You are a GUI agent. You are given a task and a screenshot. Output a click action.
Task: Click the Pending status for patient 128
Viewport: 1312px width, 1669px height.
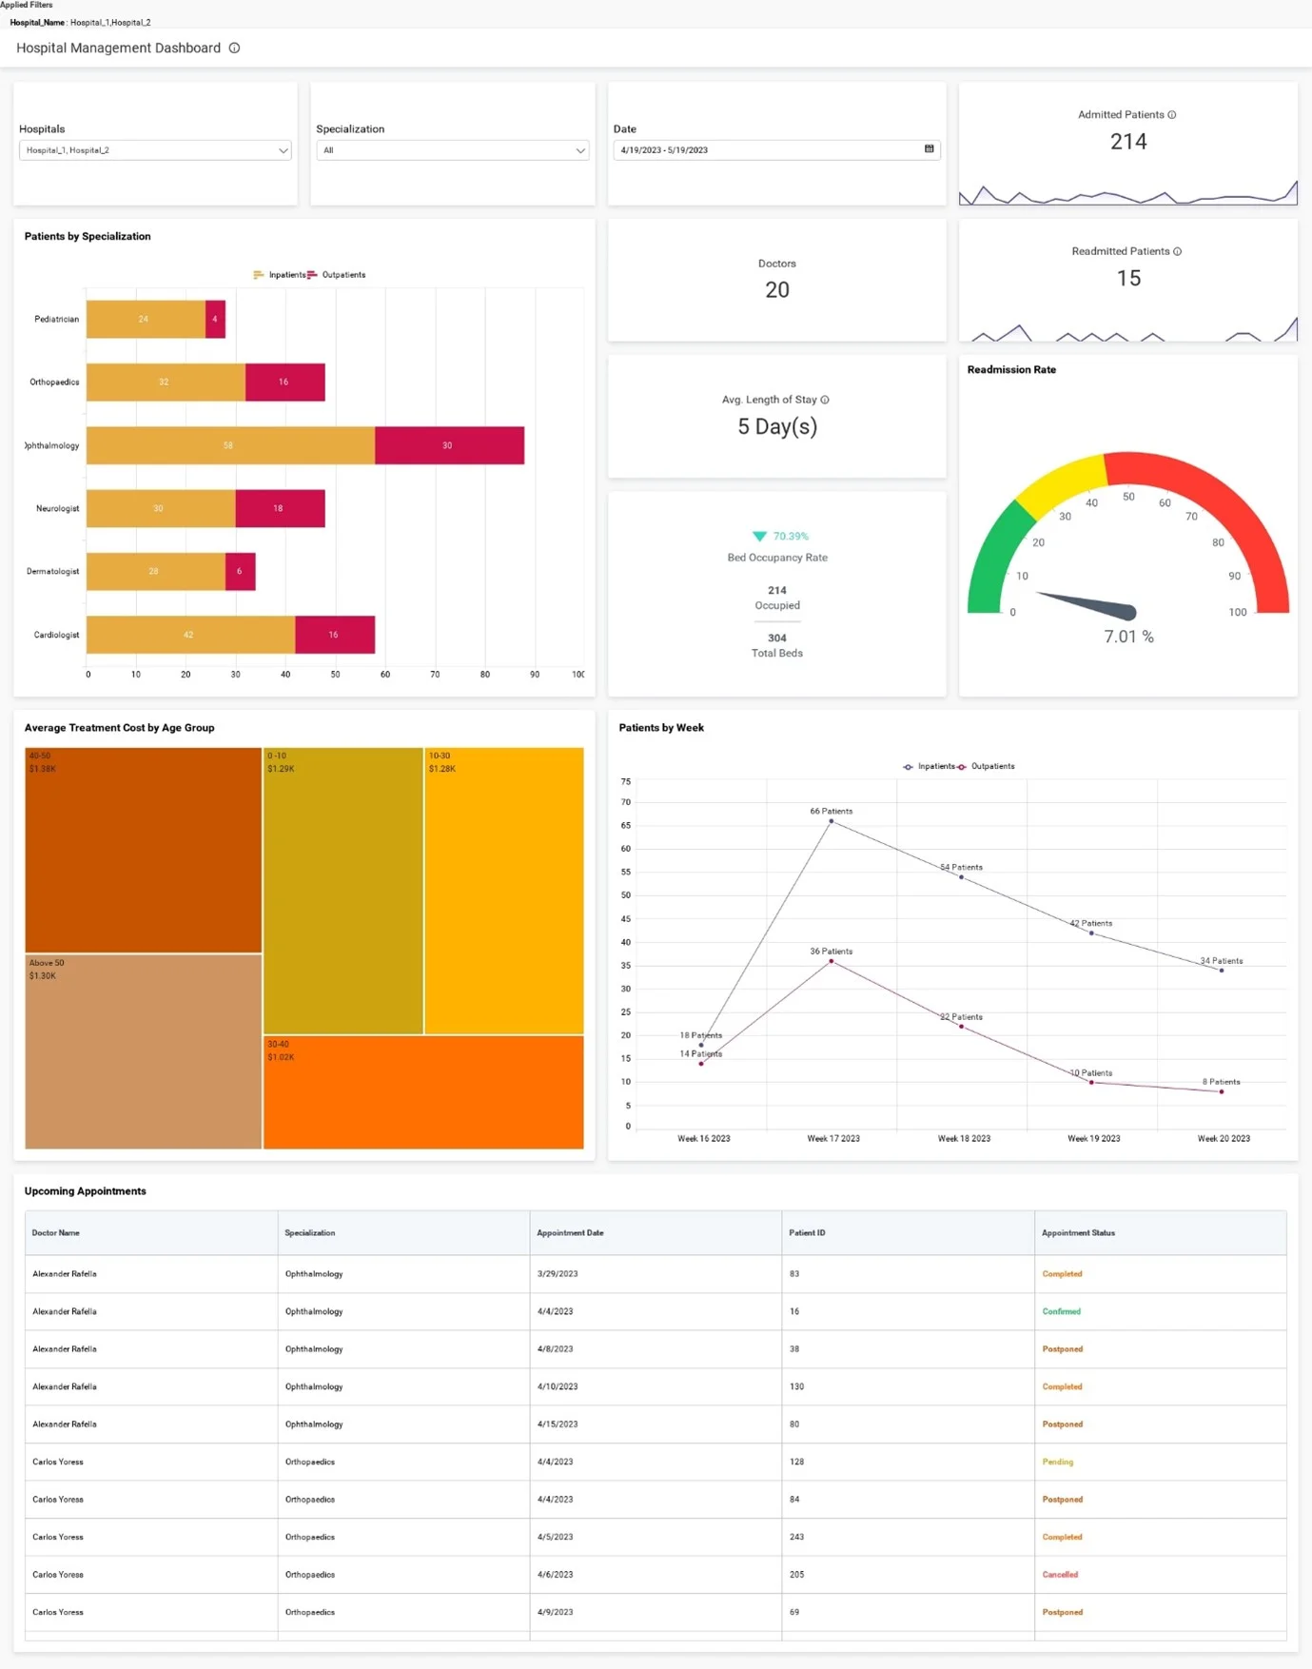tap(1057, 1462)
